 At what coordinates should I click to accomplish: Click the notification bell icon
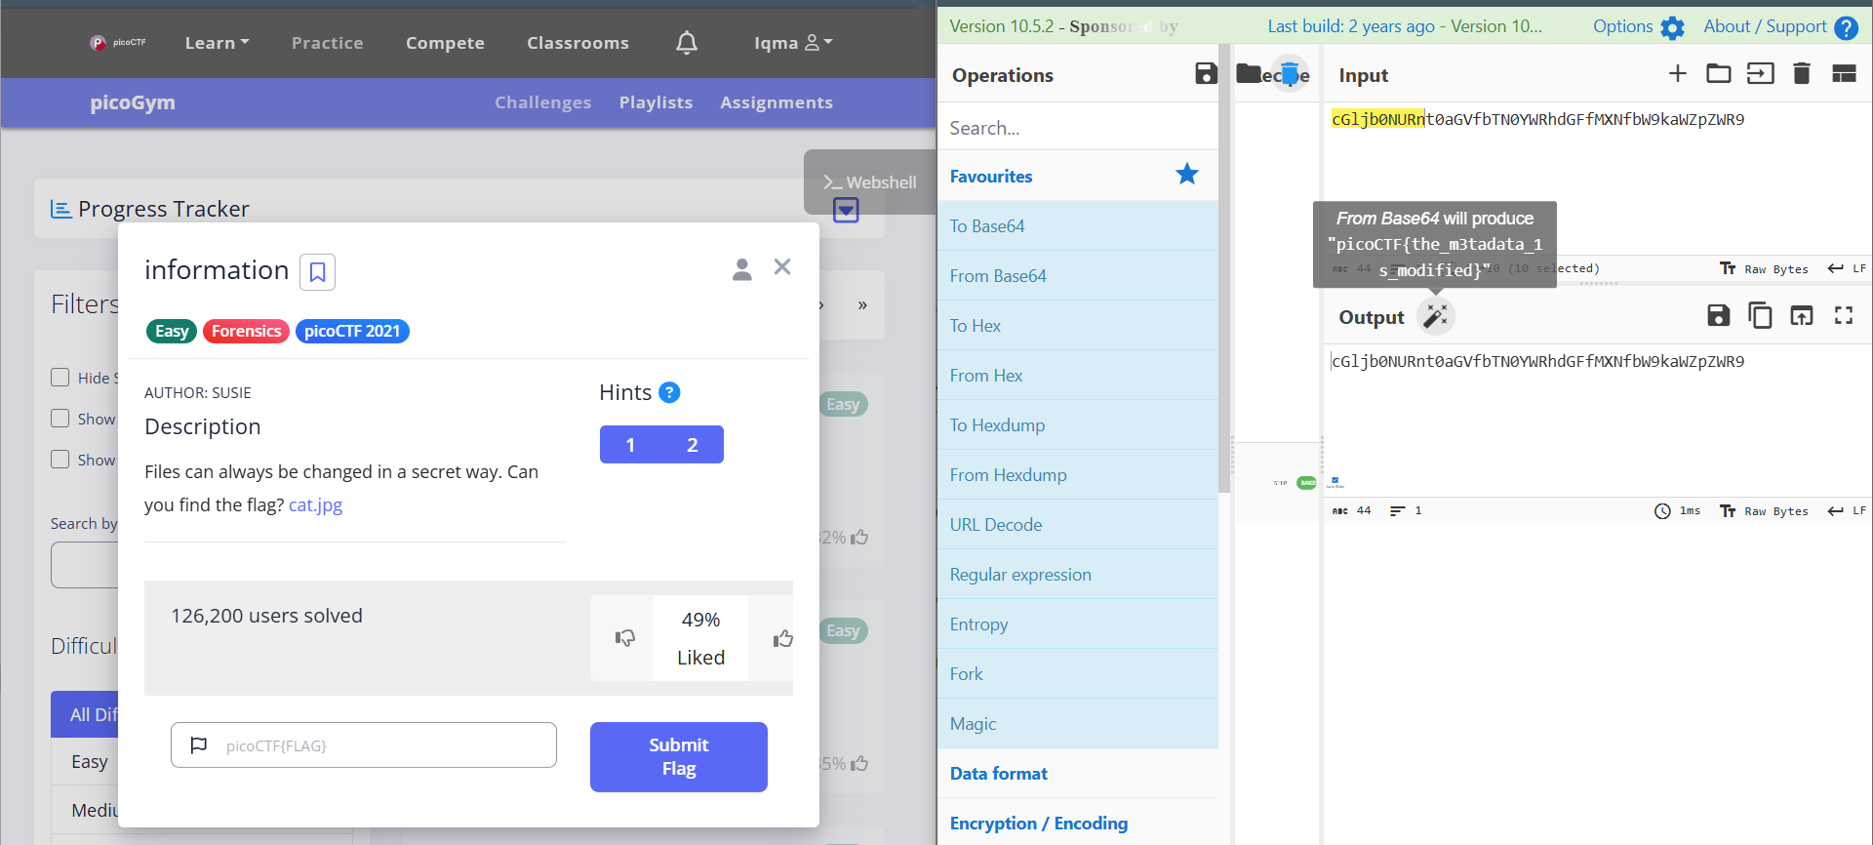[x=687, y=42]
